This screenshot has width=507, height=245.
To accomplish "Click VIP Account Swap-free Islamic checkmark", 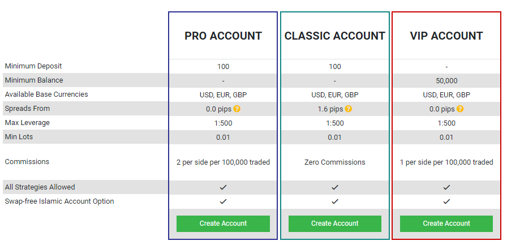I will click(x=446, y=201).
